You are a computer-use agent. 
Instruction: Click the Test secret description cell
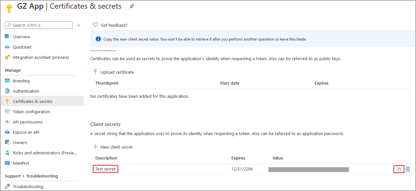coord(105,169)
